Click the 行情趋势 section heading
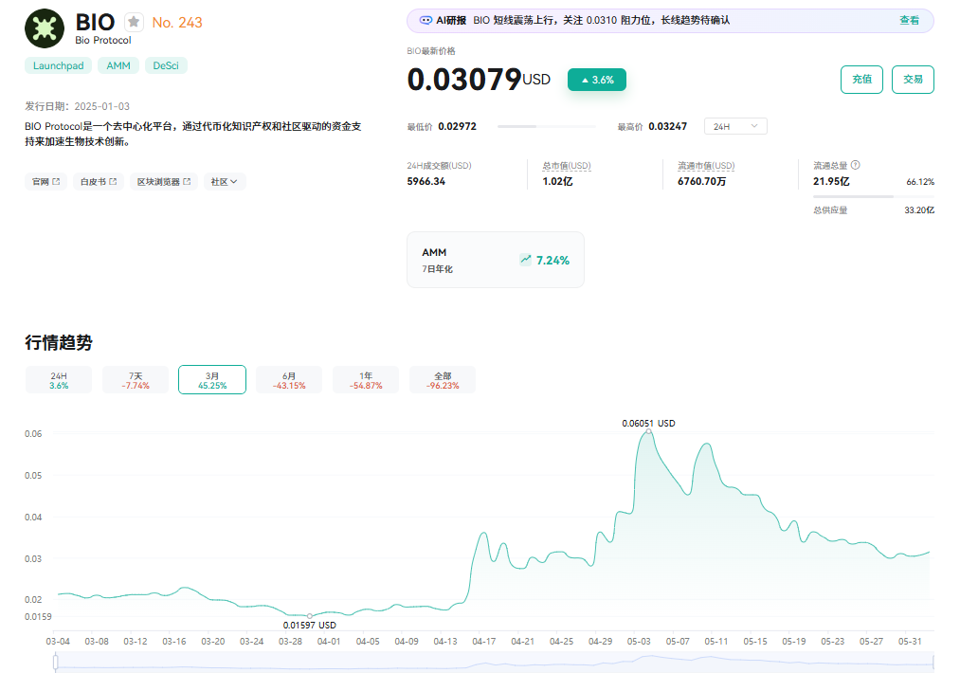This screenshot has height=691, width=960. click(59, 342)
